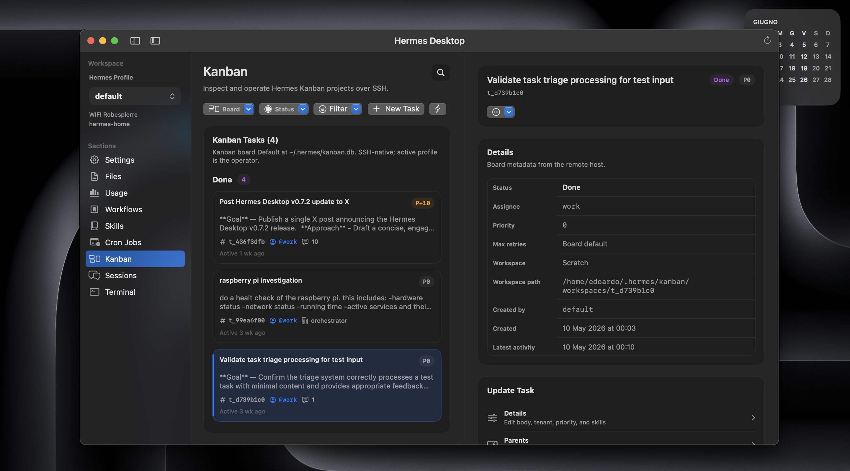
Task: Click comment icon with 10 comments
Action: 305,242
